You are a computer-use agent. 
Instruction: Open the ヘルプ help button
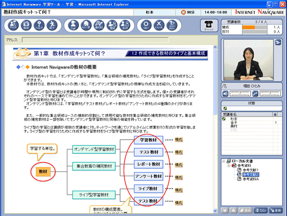pos(39,25)
